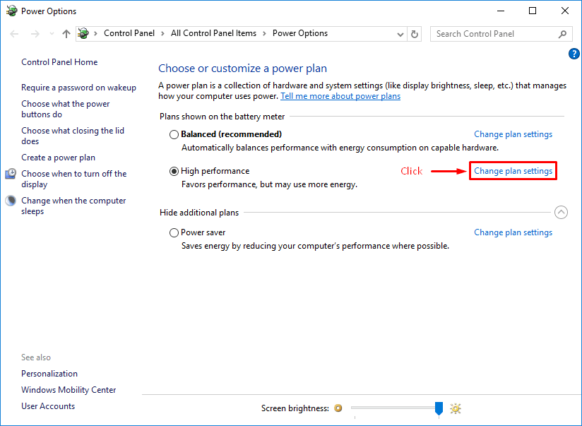582x426 pixels.
Task: Select the Power saver radio button
Action: (174, 232)
